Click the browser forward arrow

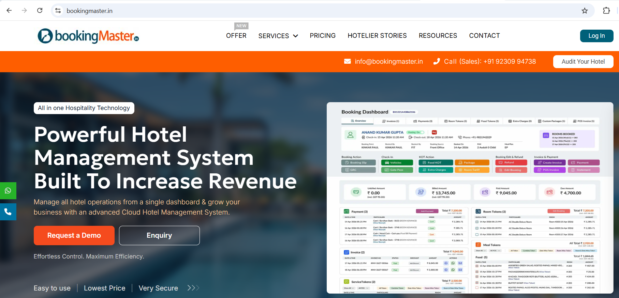coord(24,11)
